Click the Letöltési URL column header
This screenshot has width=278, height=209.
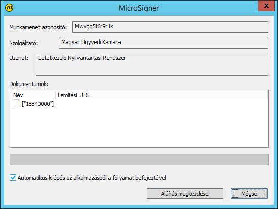click(162, 95)
